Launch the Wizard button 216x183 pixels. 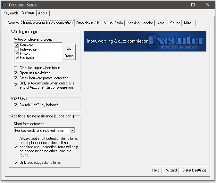click(x=171, y=170)
